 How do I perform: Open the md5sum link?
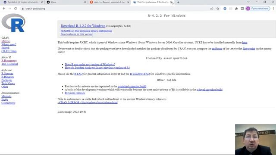(x=217, y=49)
